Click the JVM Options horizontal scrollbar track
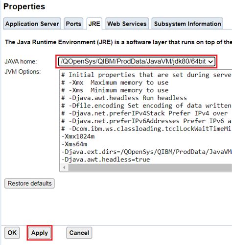 (150, 167)
